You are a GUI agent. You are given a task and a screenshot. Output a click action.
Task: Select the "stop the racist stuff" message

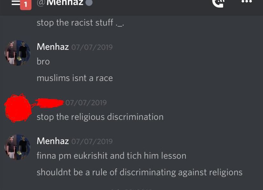[80, 23]
